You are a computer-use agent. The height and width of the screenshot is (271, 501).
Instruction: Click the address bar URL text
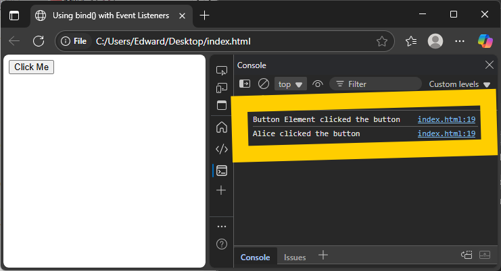(173, 41)
